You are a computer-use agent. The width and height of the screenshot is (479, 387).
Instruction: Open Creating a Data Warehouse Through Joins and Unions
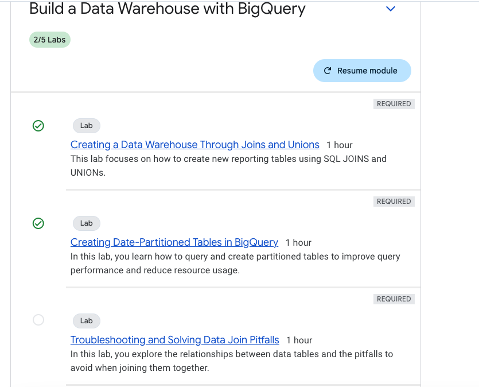tap(194, 145)
